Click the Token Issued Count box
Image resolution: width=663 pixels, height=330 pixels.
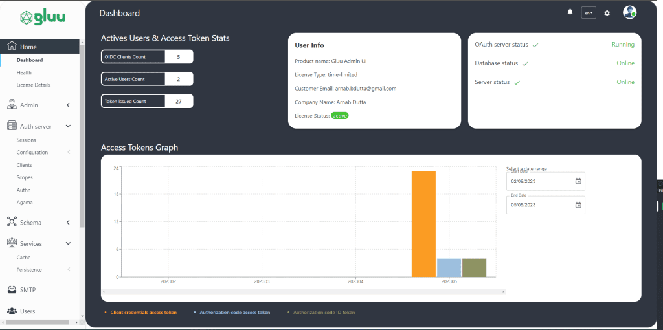pyautogui.click(x=147, y=101)
